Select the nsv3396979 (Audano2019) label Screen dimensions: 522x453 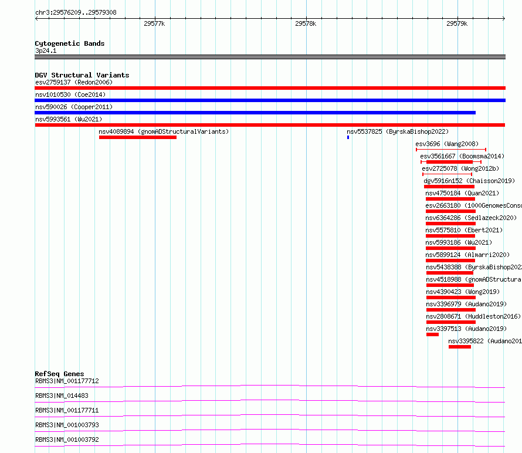[466, 304]
